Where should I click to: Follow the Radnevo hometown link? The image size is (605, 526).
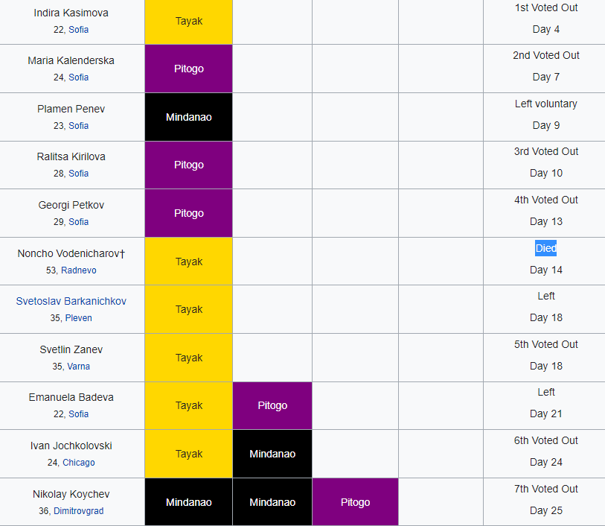79,270
